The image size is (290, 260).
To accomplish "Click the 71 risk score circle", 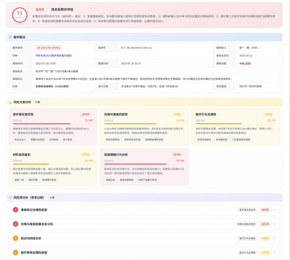I will click(20, 15).
